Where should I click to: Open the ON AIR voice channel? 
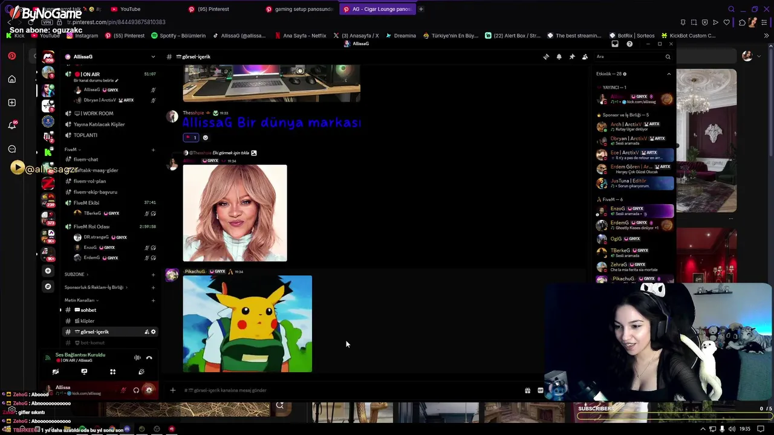point(111,74)
